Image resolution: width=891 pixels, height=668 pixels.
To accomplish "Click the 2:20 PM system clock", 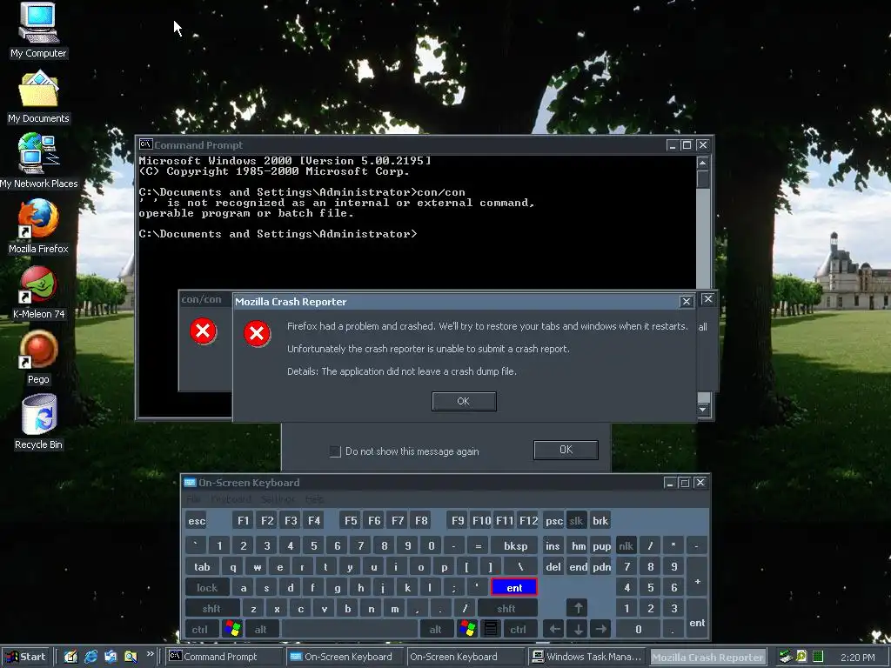I will click(x=857, y=658).
